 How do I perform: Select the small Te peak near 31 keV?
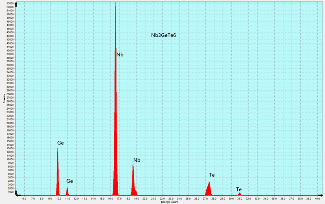pyautogui.click(x=240, y=194)
